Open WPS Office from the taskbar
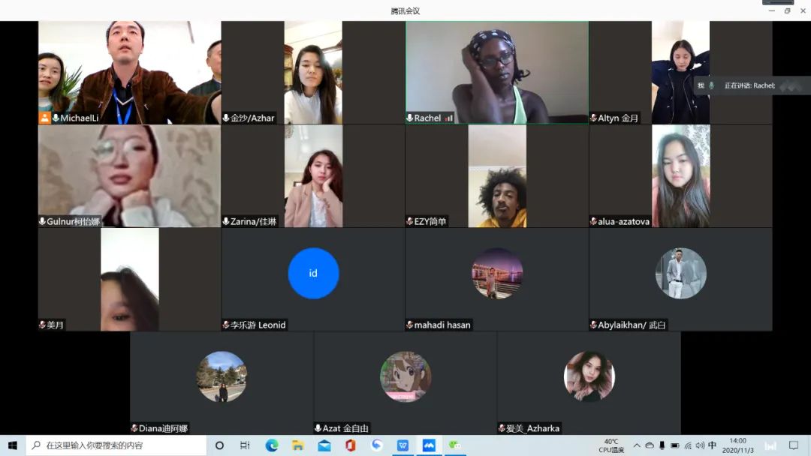Viewport: 811px width, 456px height. tap(403, 445)
